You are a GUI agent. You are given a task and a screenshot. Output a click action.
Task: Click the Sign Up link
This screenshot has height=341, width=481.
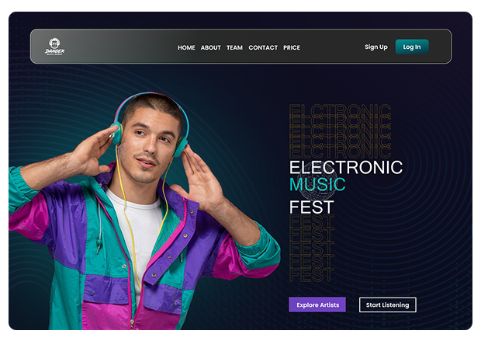coord(376,47)
